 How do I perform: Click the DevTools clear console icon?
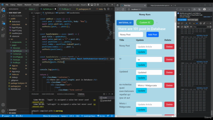182,27
